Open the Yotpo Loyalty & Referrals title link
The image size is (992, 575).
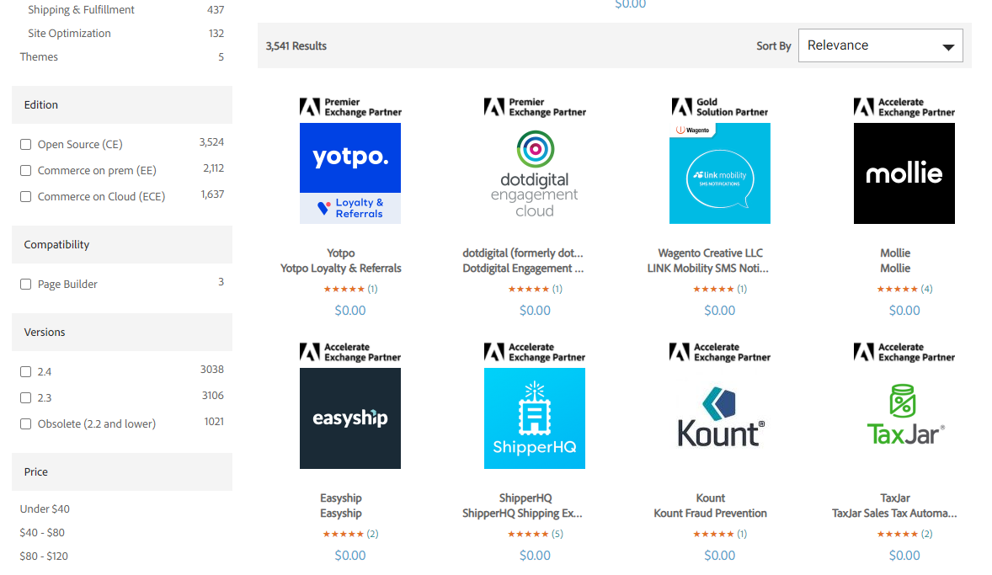341,269
